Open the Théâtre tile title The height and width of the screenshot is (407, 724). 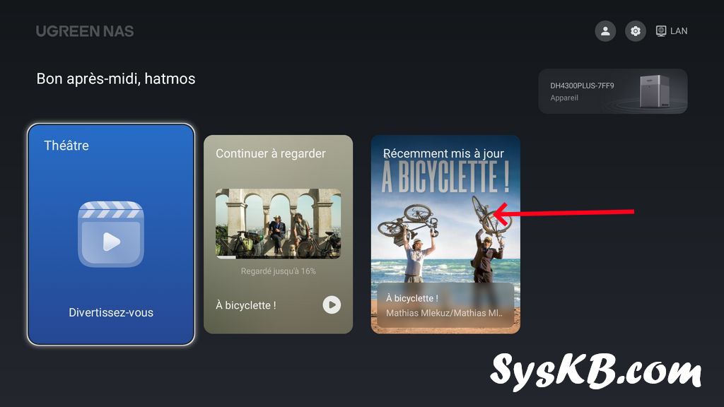(x=66, y=146)
